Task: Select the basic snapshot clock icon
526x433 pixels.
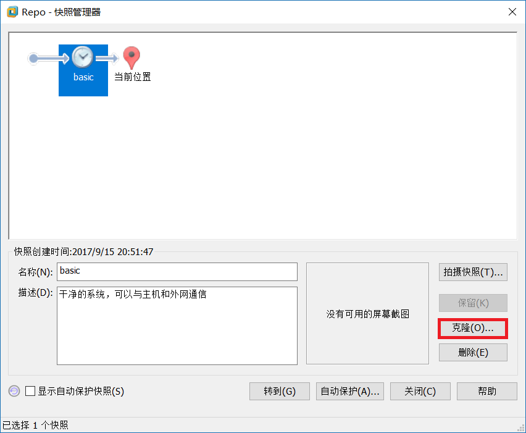Action: (x=83, y=57)
